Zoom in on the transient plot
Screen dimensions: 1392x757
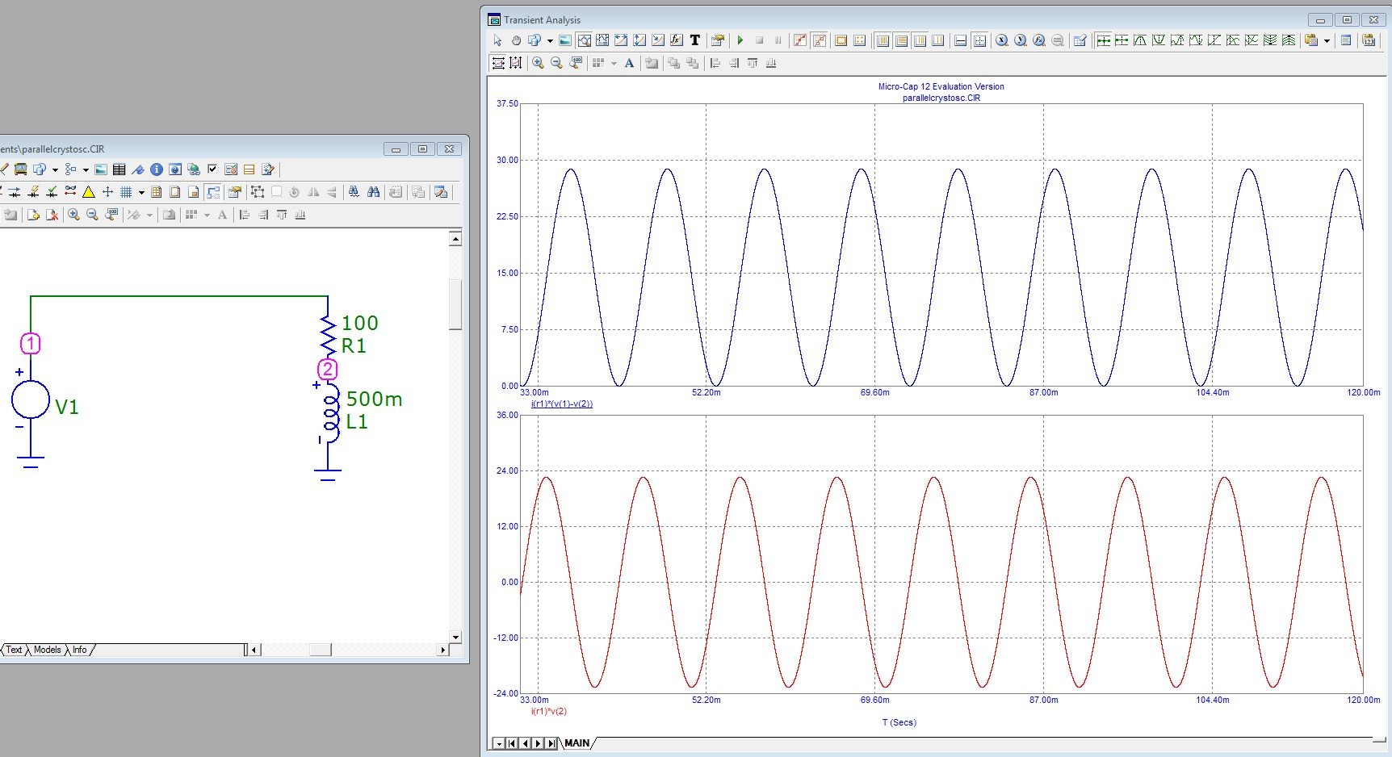[x=538, y=63]
